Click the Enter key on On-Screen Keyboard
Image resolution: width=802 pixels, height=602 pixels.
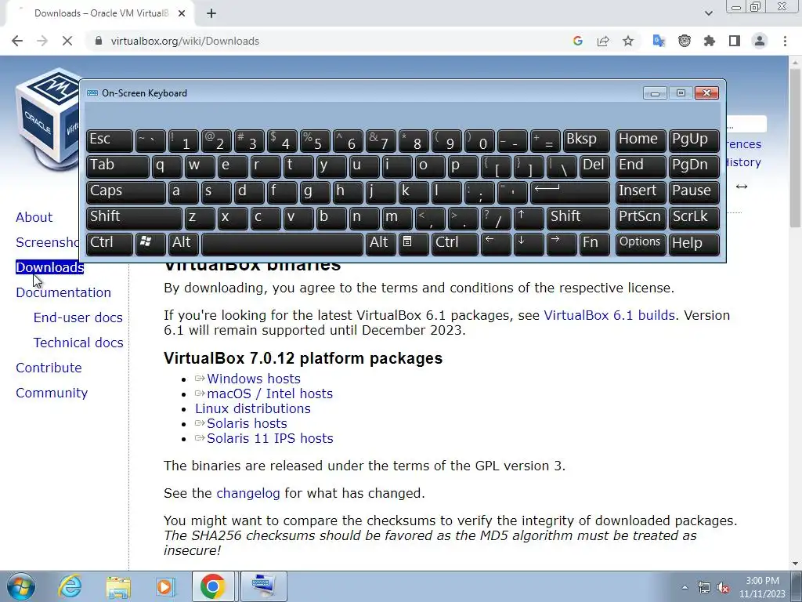coord(570,192)
